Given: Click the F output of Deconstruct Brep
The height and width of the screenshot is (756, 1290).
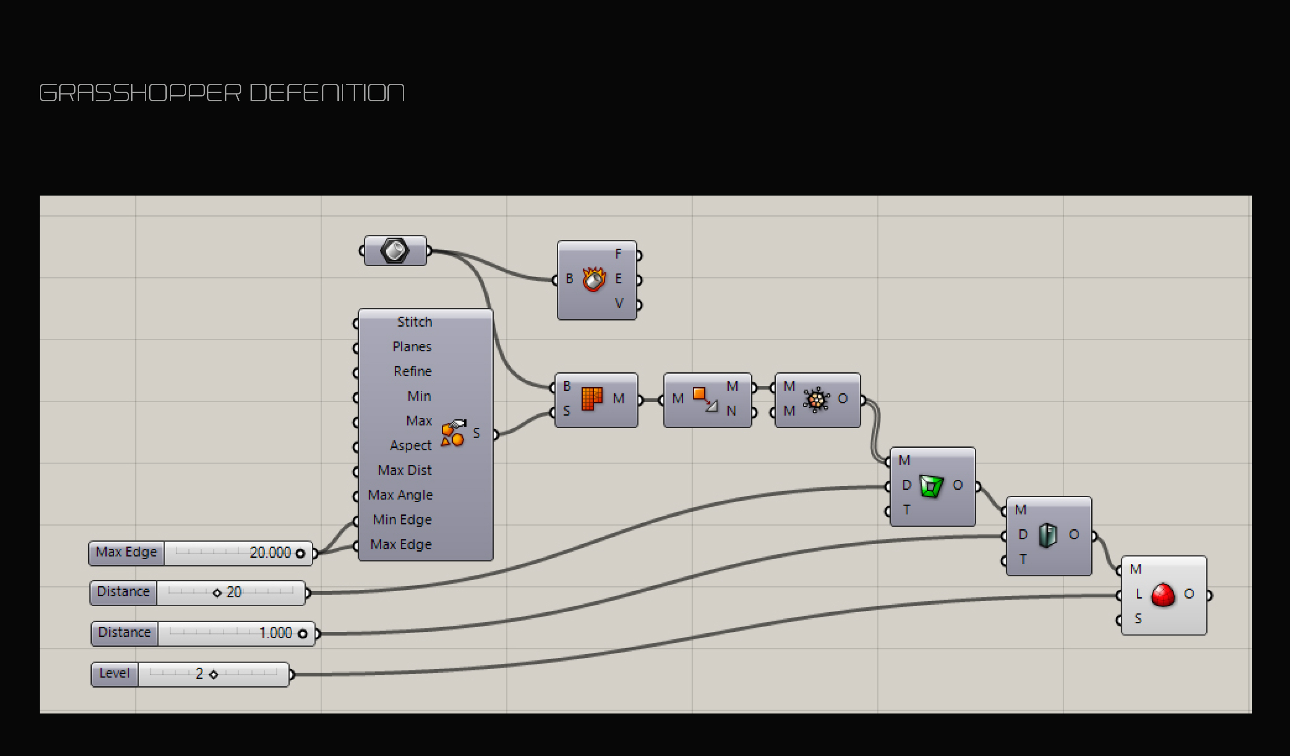Looking at the screenshot, I should (618, 254).
